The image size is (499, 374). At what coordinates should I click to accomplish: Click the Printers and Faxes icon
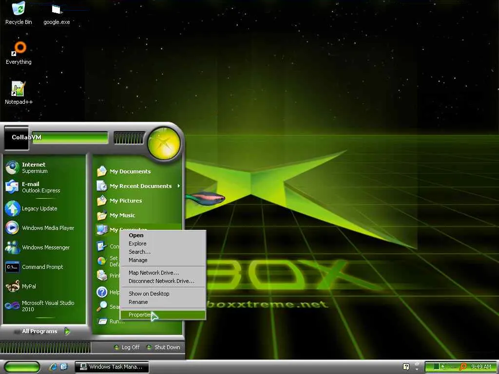pyautogui.click(x=102, y=276)
